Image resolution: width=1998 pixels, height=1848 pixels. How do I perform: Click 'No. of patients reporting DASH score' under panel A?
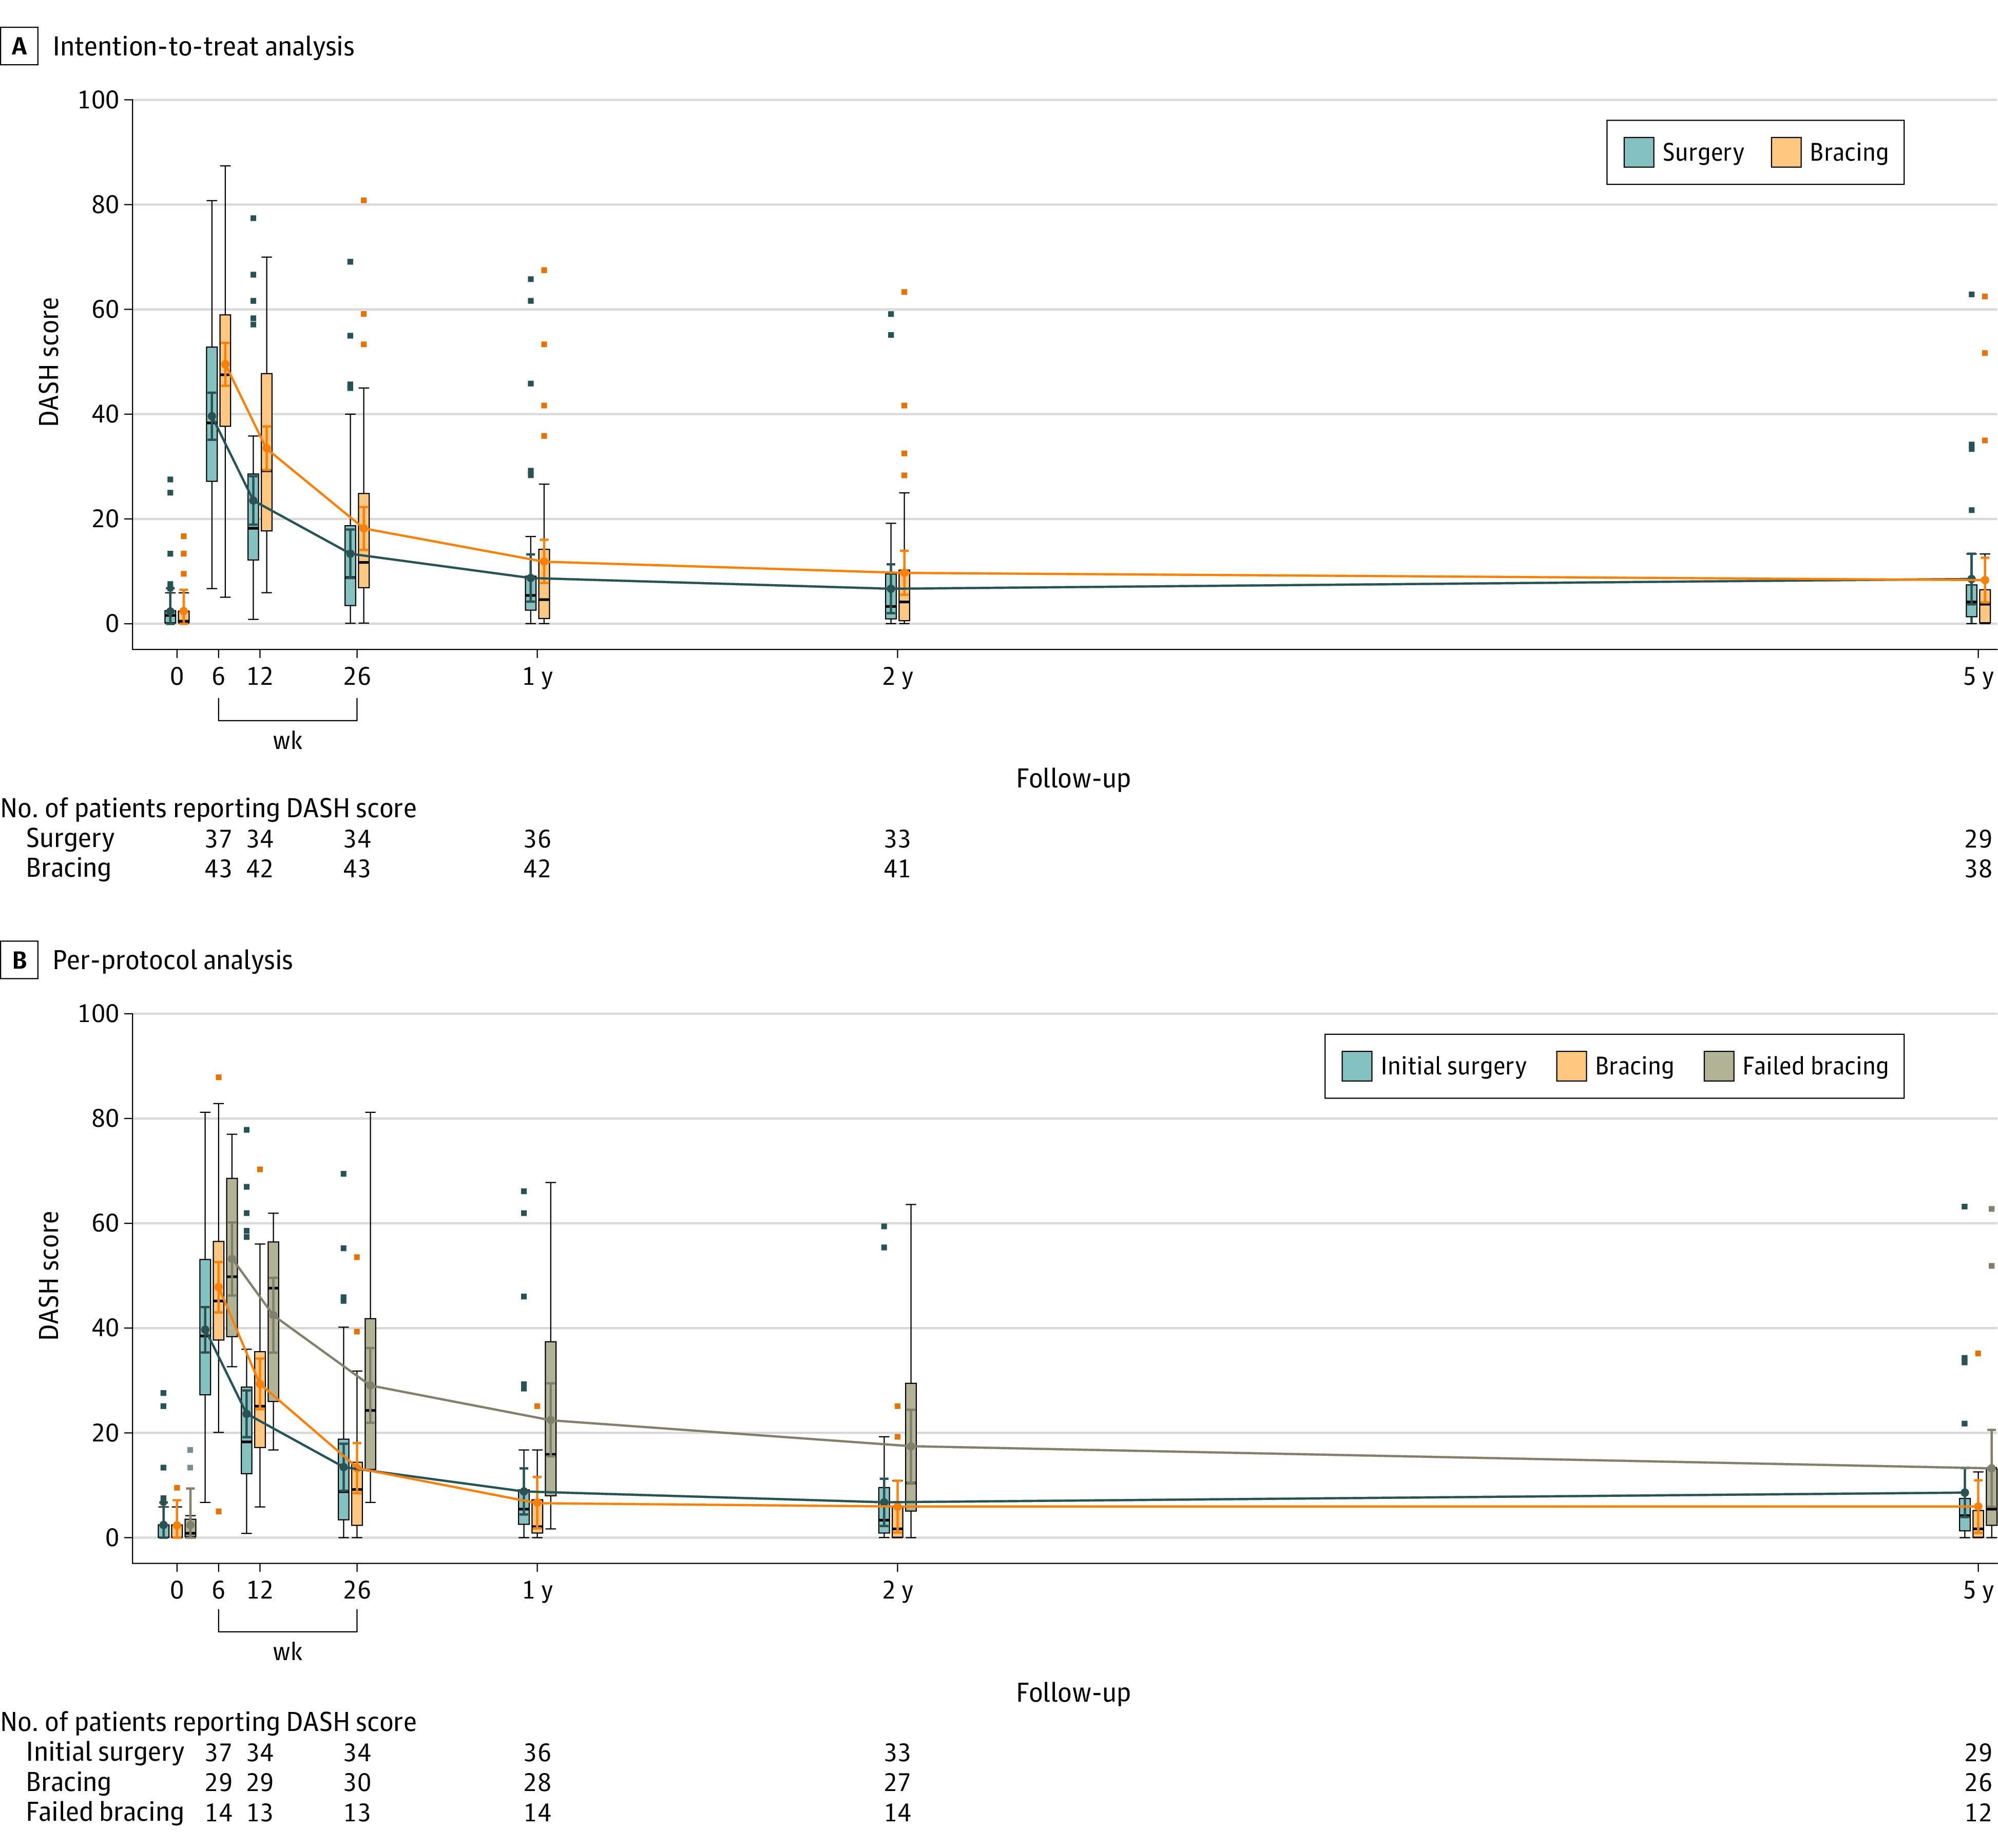point(208,809)
